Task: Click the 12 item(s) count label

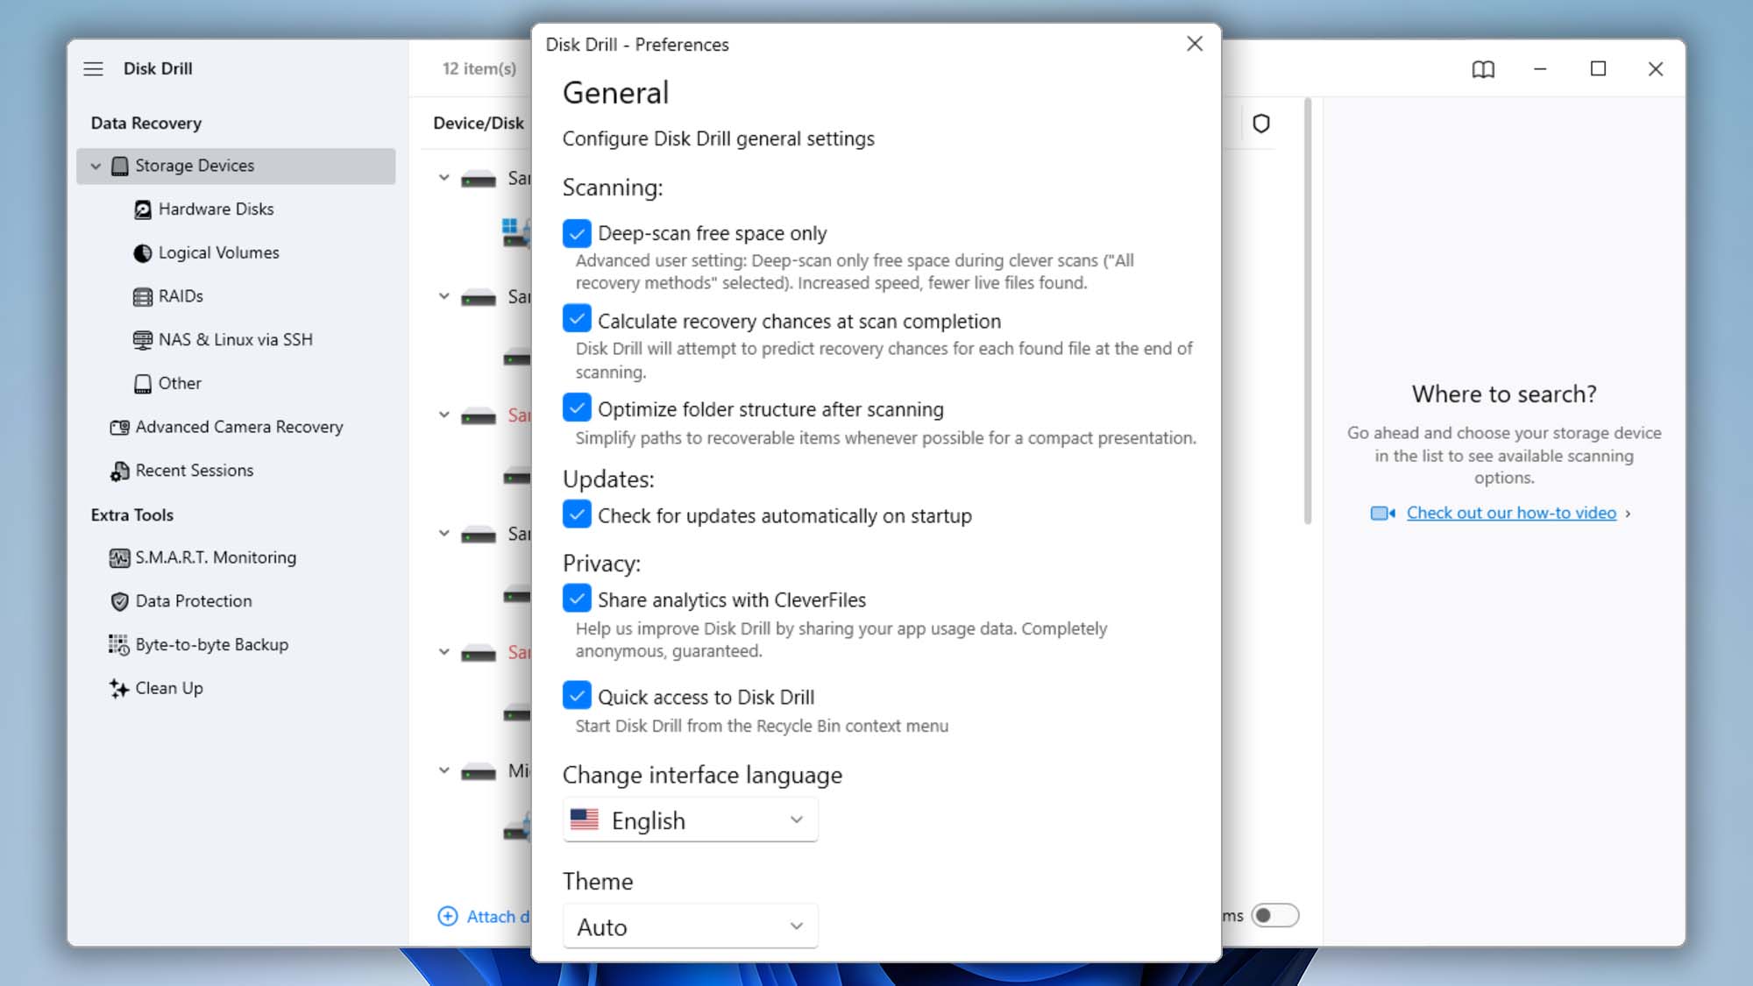Action: (479, 68)
